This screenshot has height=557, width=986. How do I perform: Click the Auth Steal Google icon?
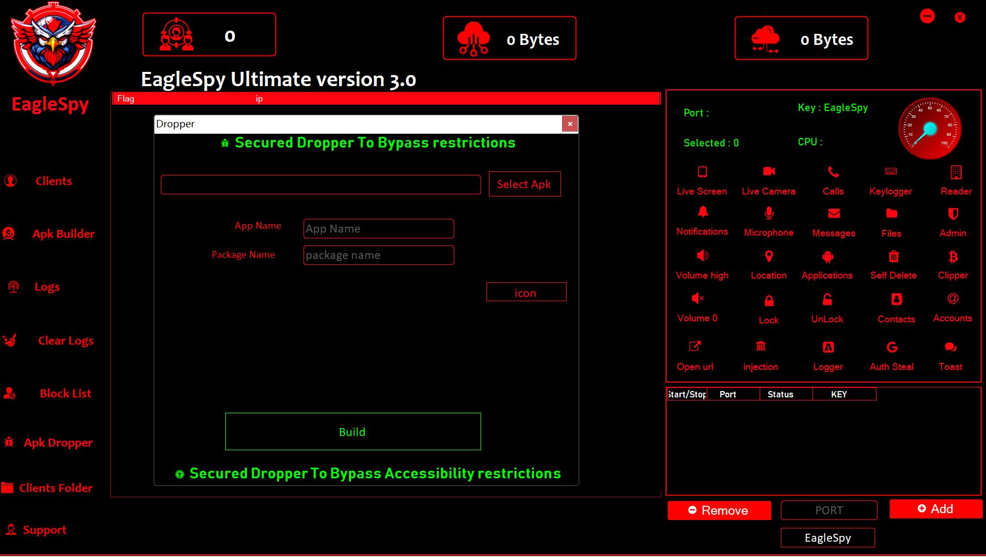tap(892, 347)
